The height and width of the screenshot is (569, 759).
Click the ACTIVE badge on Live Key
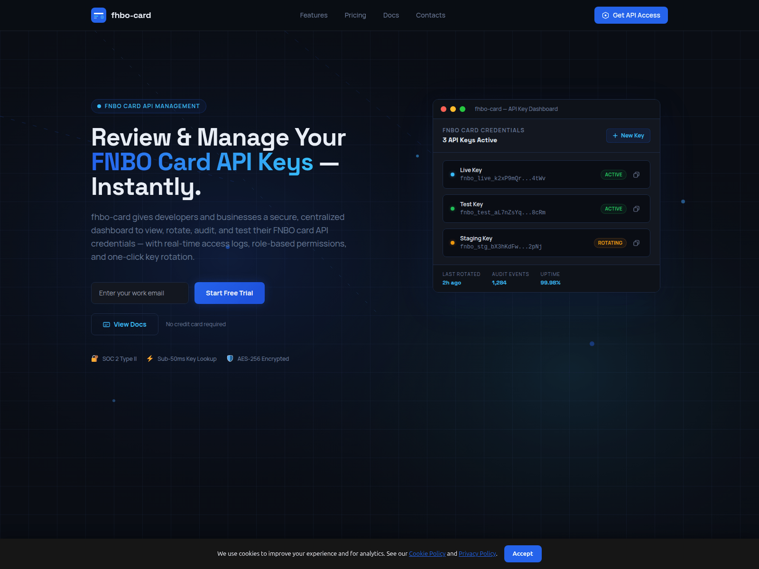[613, 174]
